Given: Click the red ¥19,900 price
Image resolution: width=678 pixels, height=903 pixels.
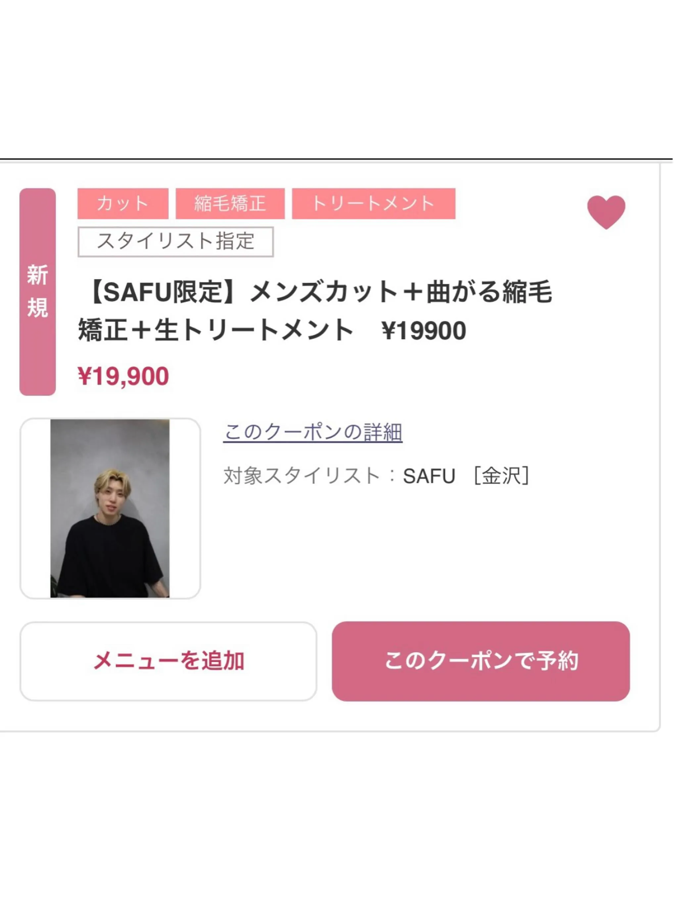Looking at the screenshot, I should point(123,376).
